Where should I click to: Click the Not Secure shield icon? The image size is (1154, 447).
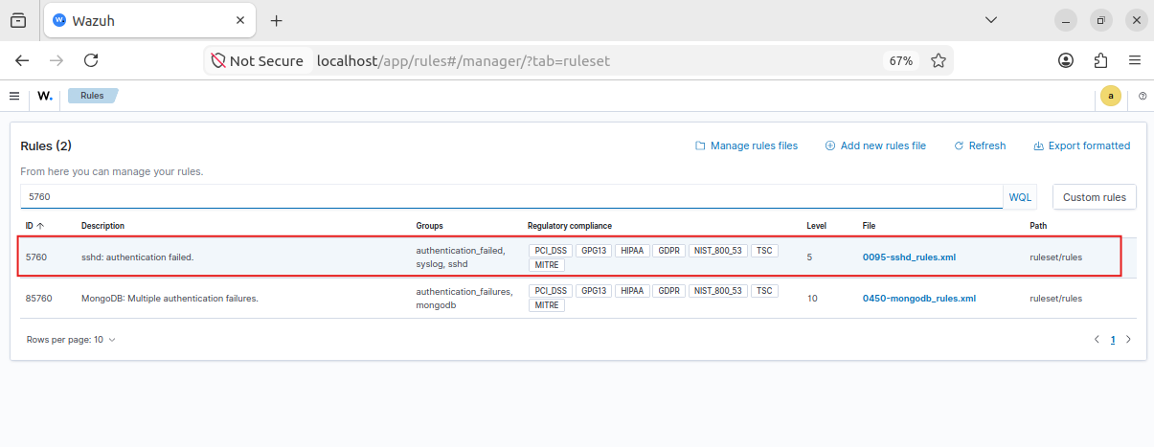(218, 60)
